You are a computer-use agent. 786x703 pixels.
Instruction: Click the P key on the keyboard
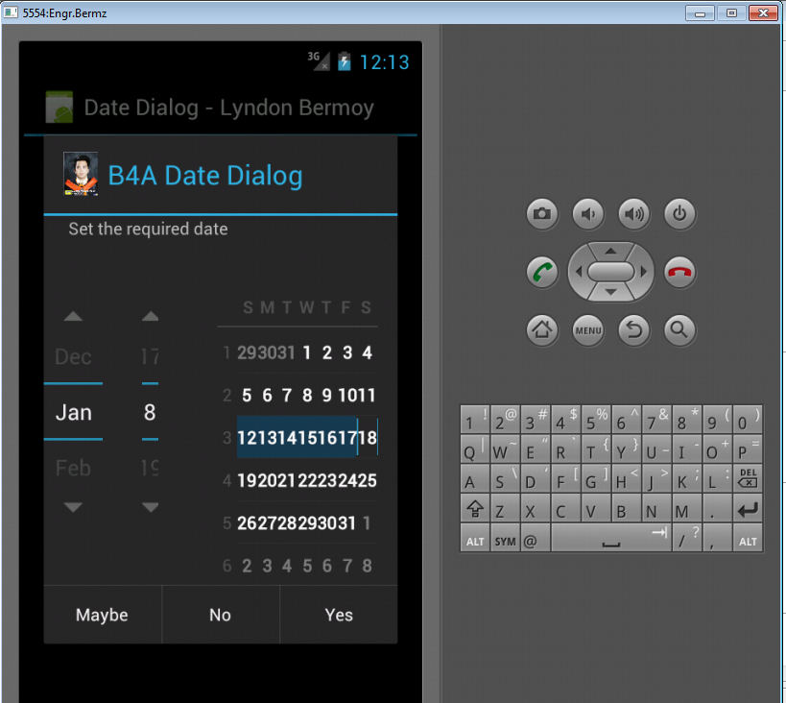748,448
